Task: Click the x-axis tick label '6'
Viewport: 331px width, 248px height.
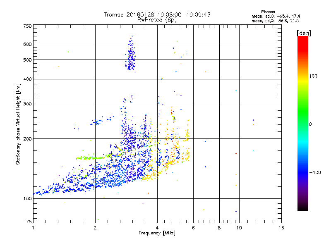Action: point(193,228)
